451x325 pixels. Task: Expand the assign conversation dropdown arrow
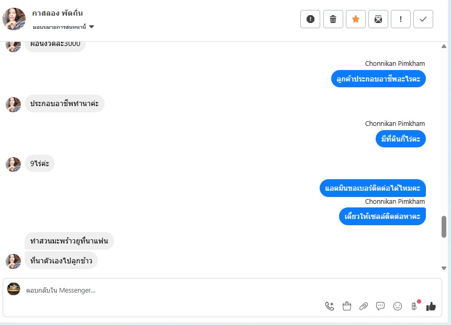(x=92, y=27)
